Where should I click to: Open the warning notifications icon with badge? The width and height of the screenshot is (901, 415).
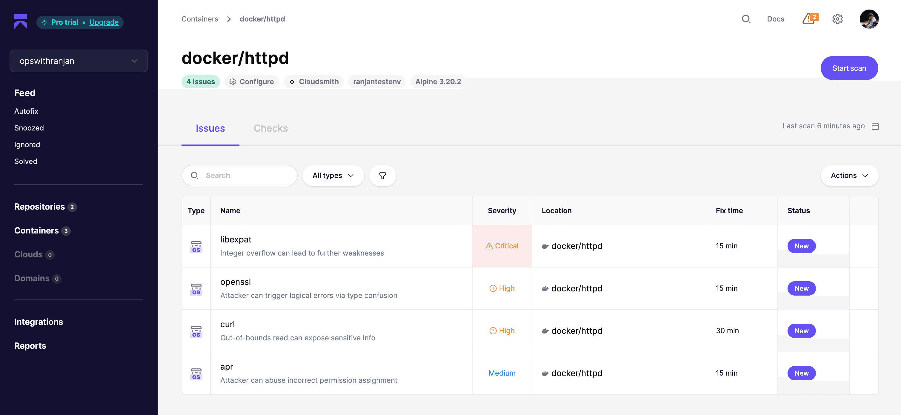pyautogui.click(x=809, y=19)
